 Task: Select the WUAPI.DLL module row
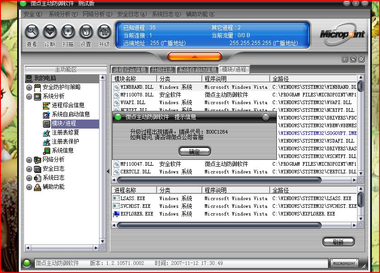pos(234,103)
